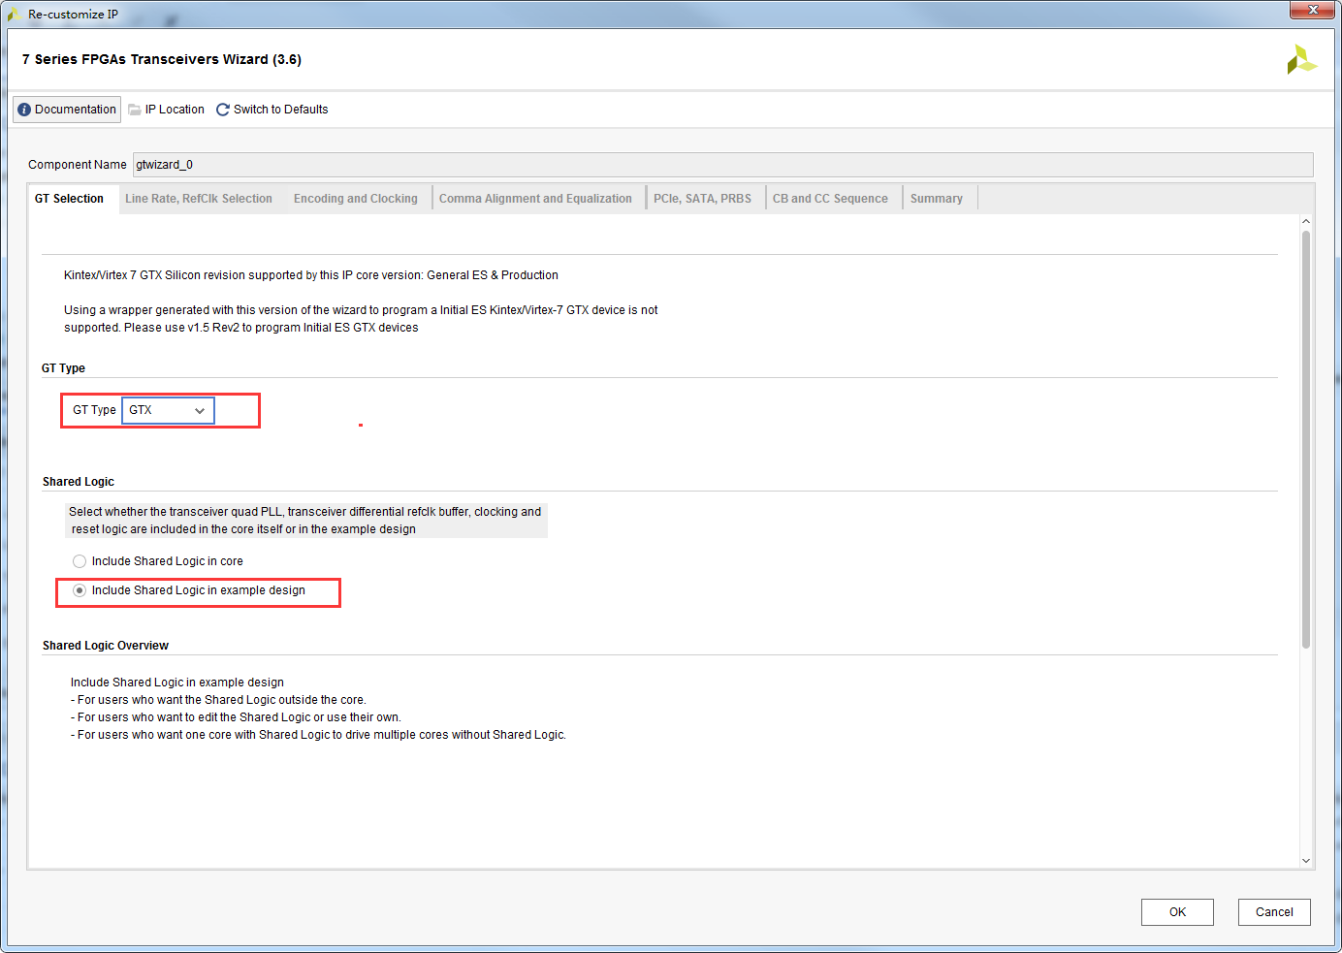Viewport: 1342px width, 953px height.
Task: Open the Documentation info button
Action: [67, 110]
